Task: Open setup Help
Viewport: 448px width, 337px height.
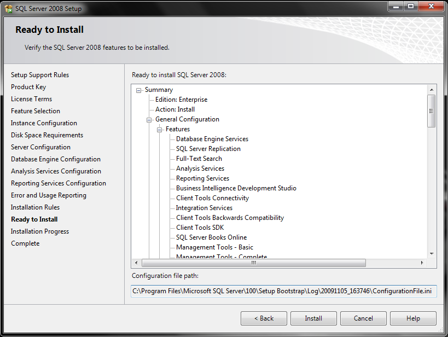Action: (413, 318)
